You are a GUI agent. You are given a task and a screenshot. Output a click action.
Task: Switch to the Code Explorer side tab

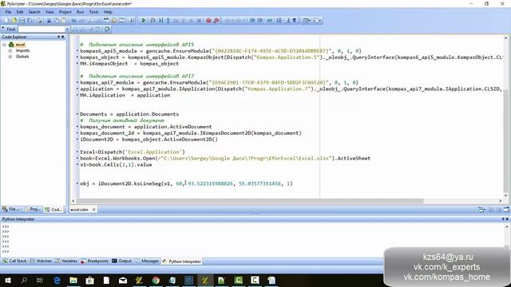tap(53, 209)
